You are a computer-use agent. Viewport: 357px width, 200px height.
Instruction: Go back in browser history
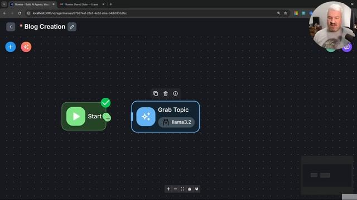[4, 13]
